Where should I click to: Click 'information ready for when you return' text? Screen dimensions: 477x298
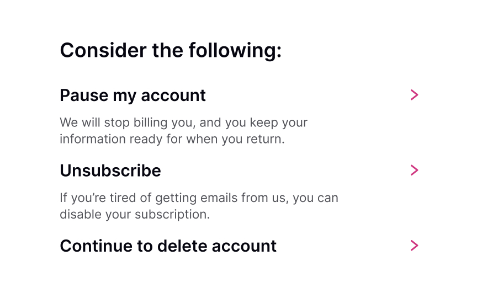tap(172, 139)
